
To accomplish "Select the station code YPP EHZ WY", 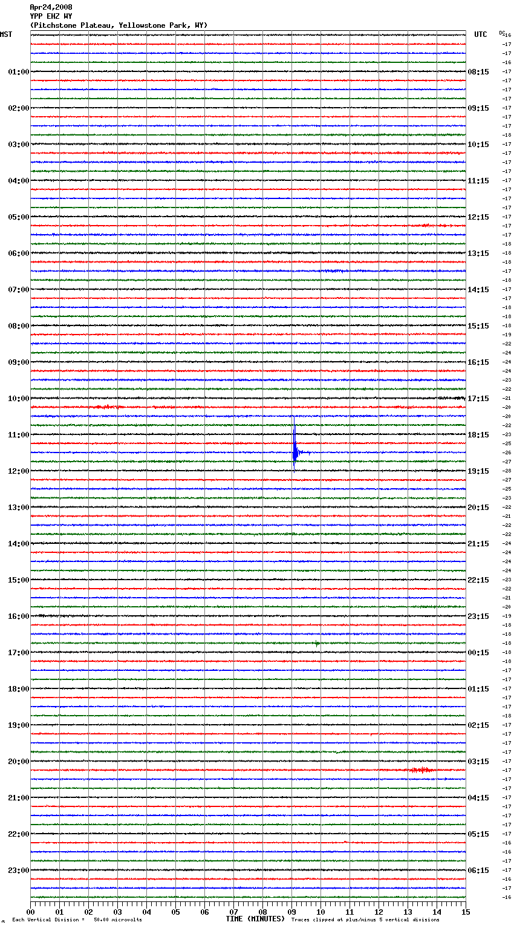I will (x=51, y=16).
